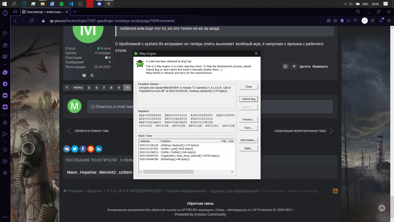
Task: Click НАЗАД pagination button
Action: click(x=78, y=88)
